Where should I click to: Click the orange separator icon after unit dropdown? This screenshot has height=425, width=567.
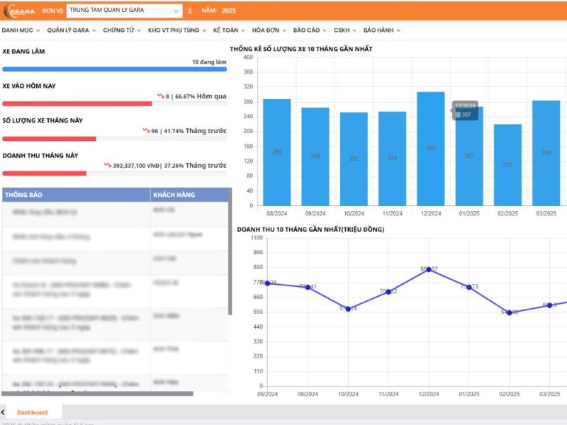189,11
